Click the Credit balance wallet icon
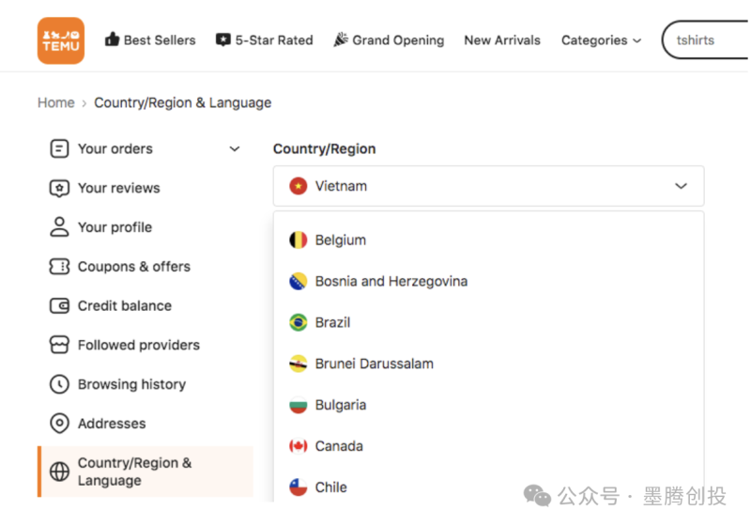751x526 pixels. [59, 306]
